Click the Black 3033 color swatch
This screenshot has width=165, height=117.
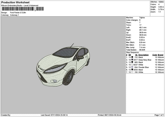(x=132, y=70)
